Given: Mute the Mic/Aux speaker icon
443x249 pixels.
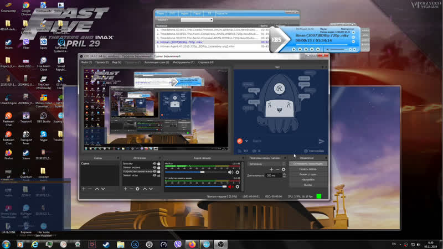Looking at the screenshot, I should pos(230,172).
